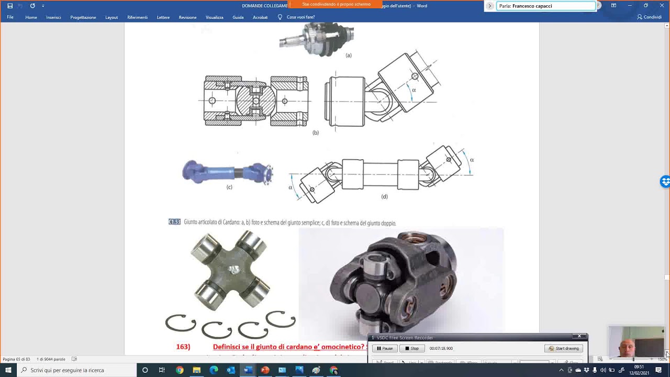Click the 'Pagina 65 di 83' status indicator
Screen dimensions: 670x377
(16, 359)
